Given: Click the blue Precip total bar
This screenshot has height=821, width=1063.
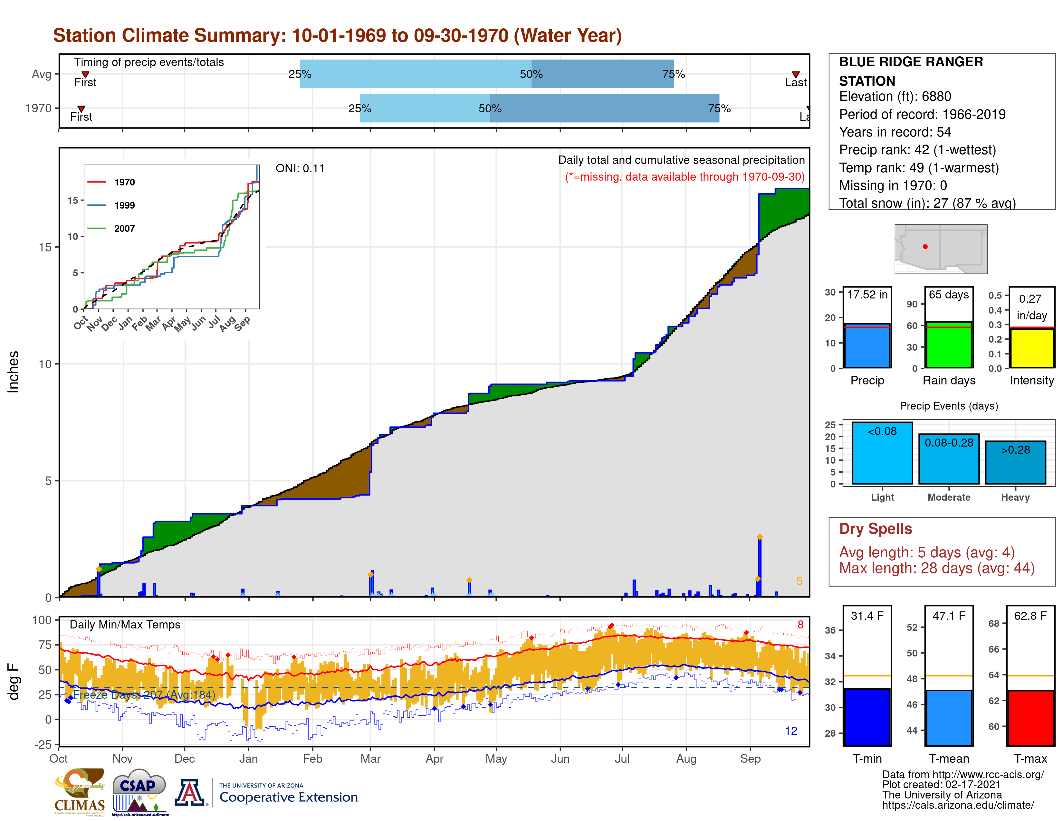Looking at the screenshot, I should 867,346.
